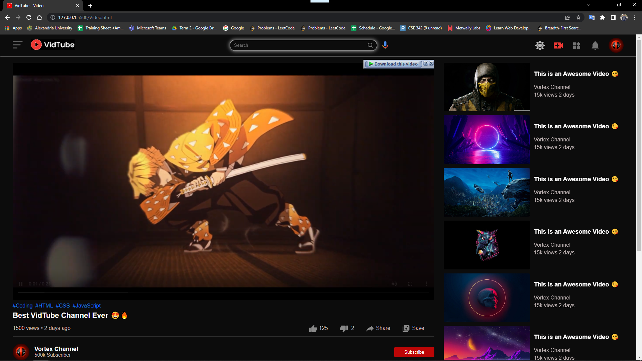642x361 pixels.
Task: Open the #CSS hashtag link
Action: (x=63, y=306)
